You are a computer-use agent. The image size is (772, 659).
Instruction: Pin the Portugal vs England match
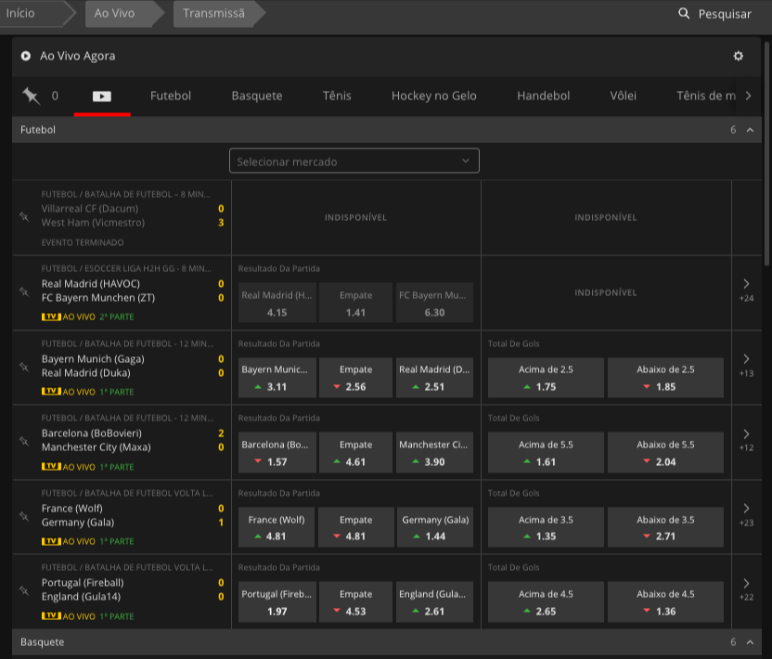[x=24, y=590]
